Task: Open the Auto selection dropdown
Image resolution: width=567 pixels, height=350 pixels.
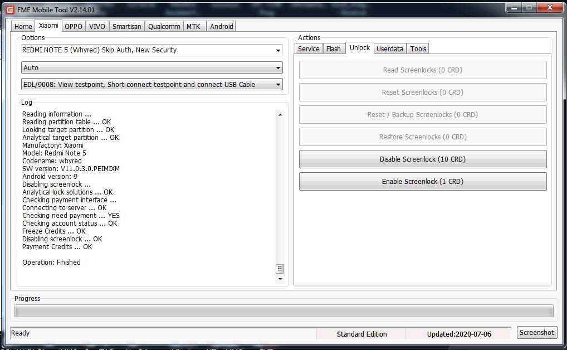Action: 152,67
